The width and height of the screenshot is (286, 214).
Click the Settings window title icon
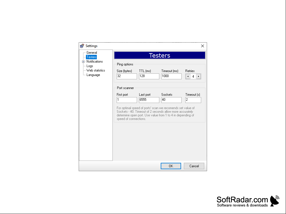82,46
